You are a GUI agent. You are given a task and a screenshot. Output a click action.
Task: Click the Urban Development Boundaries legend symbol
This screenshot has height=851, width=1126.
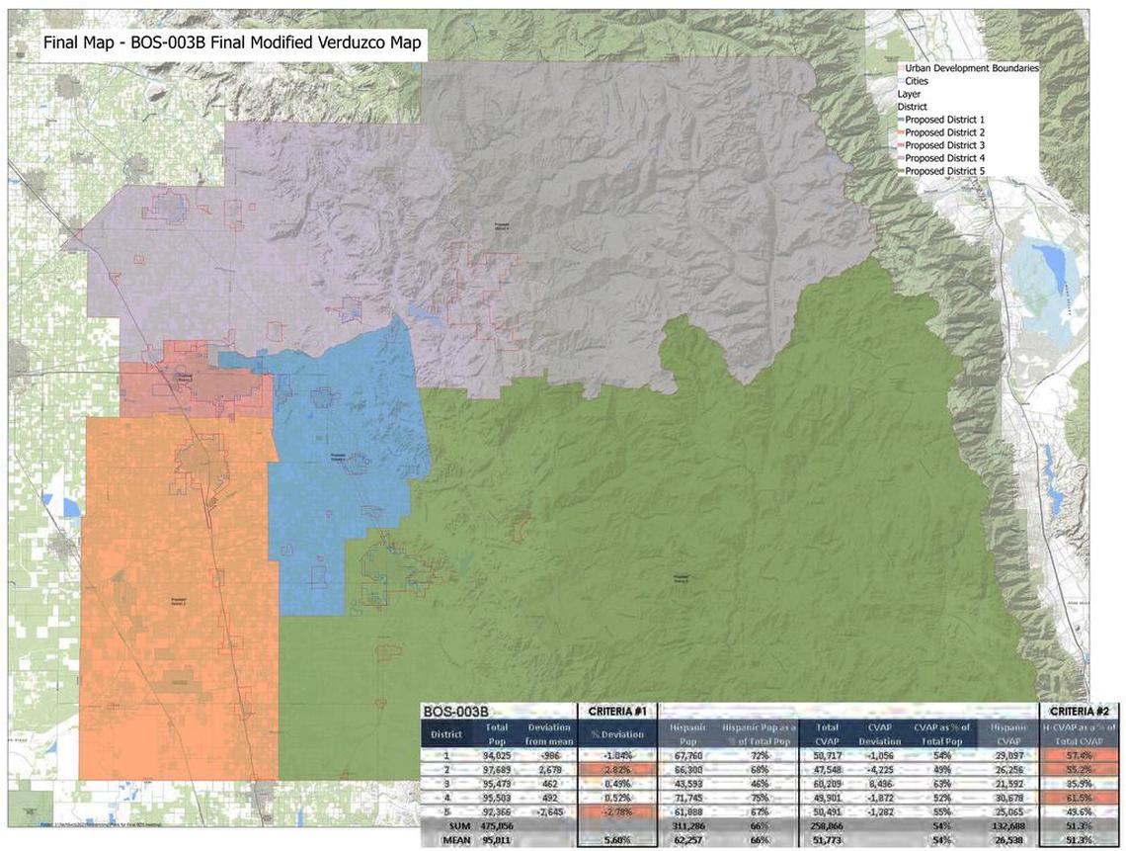tap(901, 68)
